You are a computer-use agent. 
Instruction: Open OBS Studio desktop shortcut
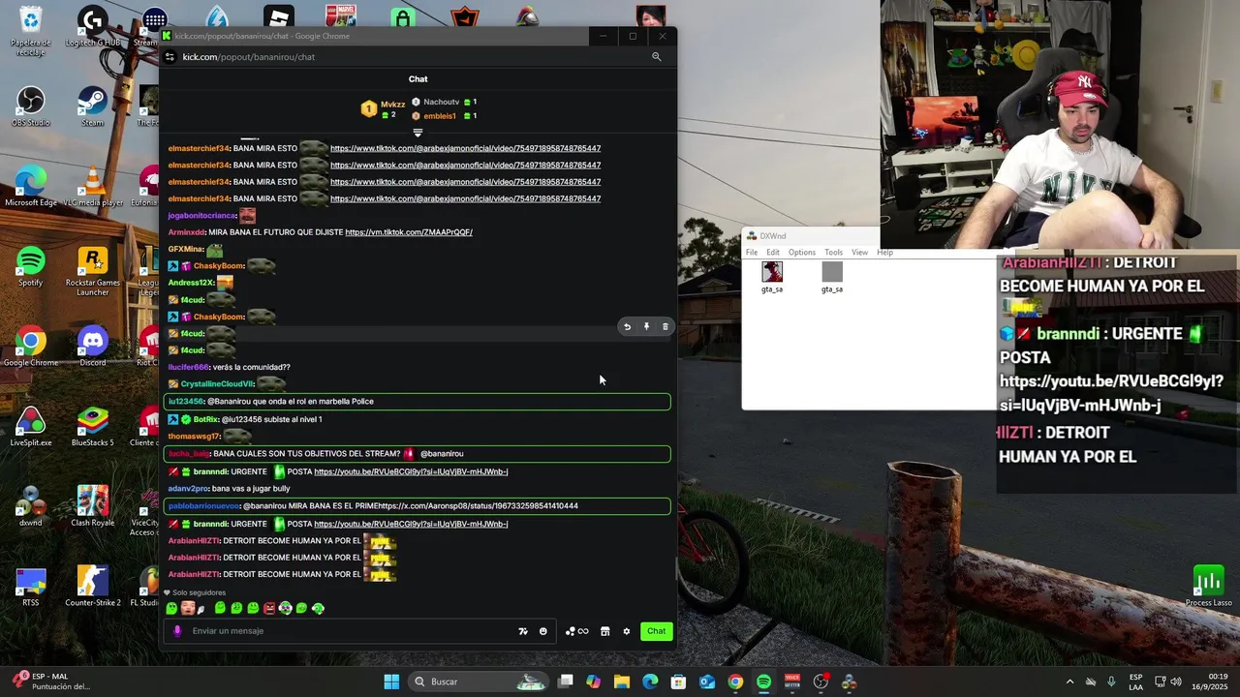(x=30, y=106)
